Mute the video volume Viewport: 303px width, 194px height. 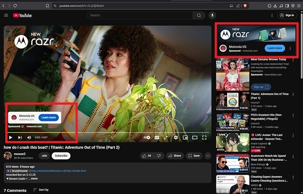tap(29, 138)
